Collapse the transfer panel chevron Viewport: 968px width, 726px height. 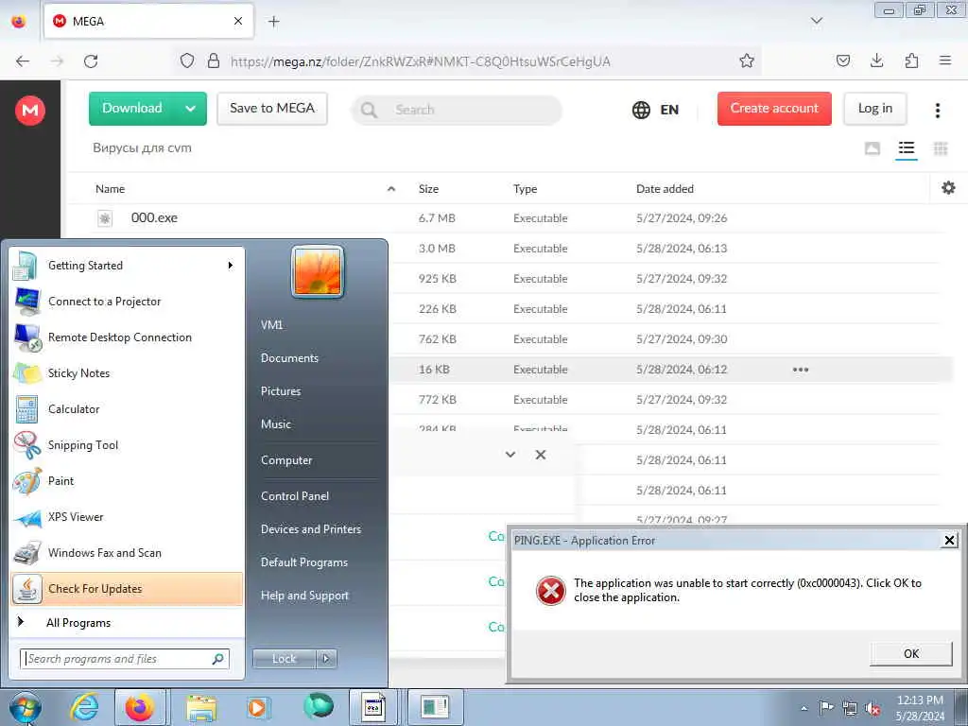[x=510, y=455]
